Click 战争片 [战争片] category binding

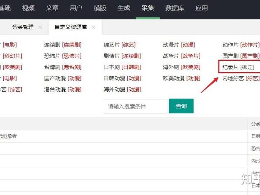pos(182,56)
